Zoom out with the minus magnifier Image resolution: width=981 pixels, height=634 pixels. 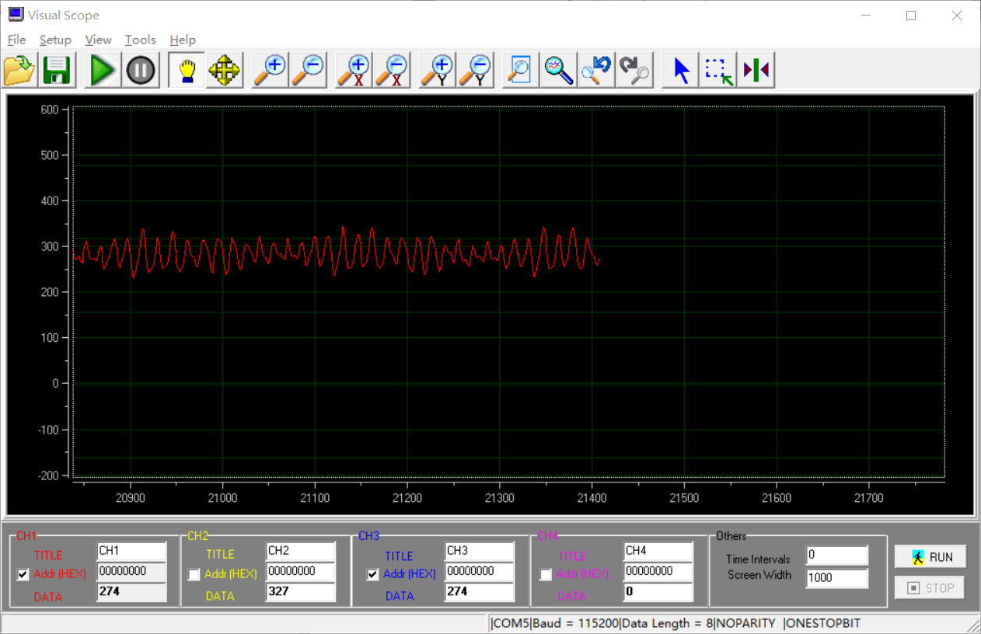point(308,70)
